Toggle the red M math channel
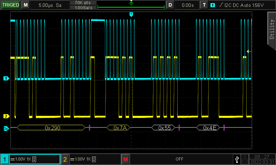The width and height of the screenshot is (276, 165). 125,159
